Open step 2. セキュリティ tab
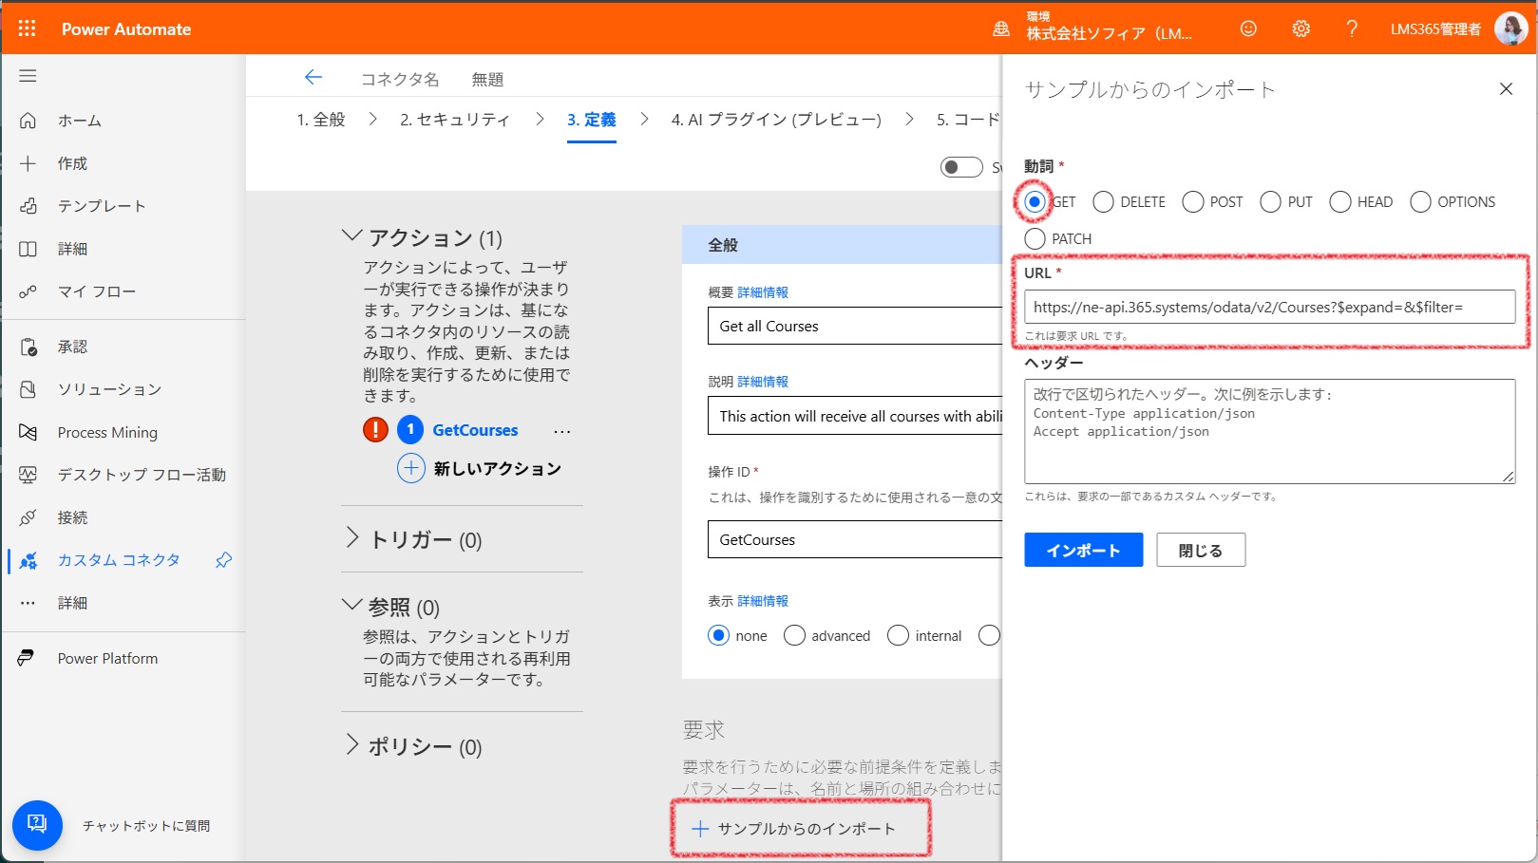 pos(454,120)
